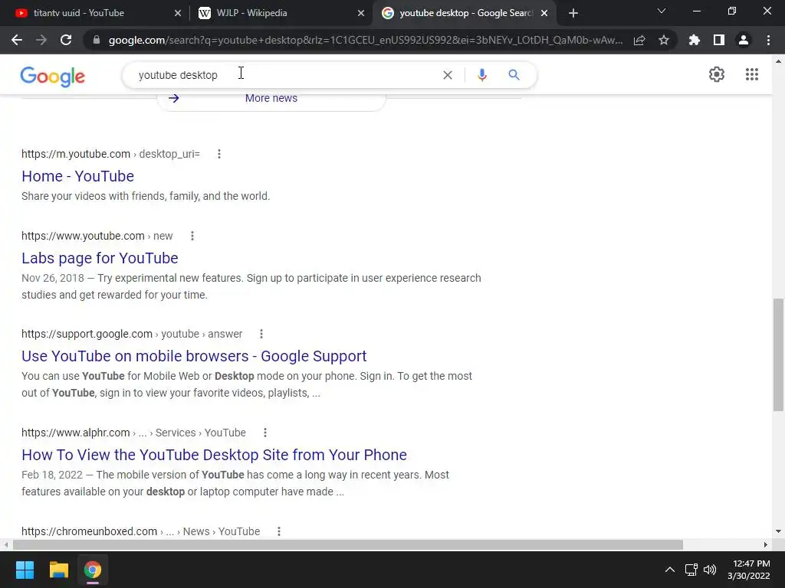Click the More news button
785x588 pixels.
271,99
